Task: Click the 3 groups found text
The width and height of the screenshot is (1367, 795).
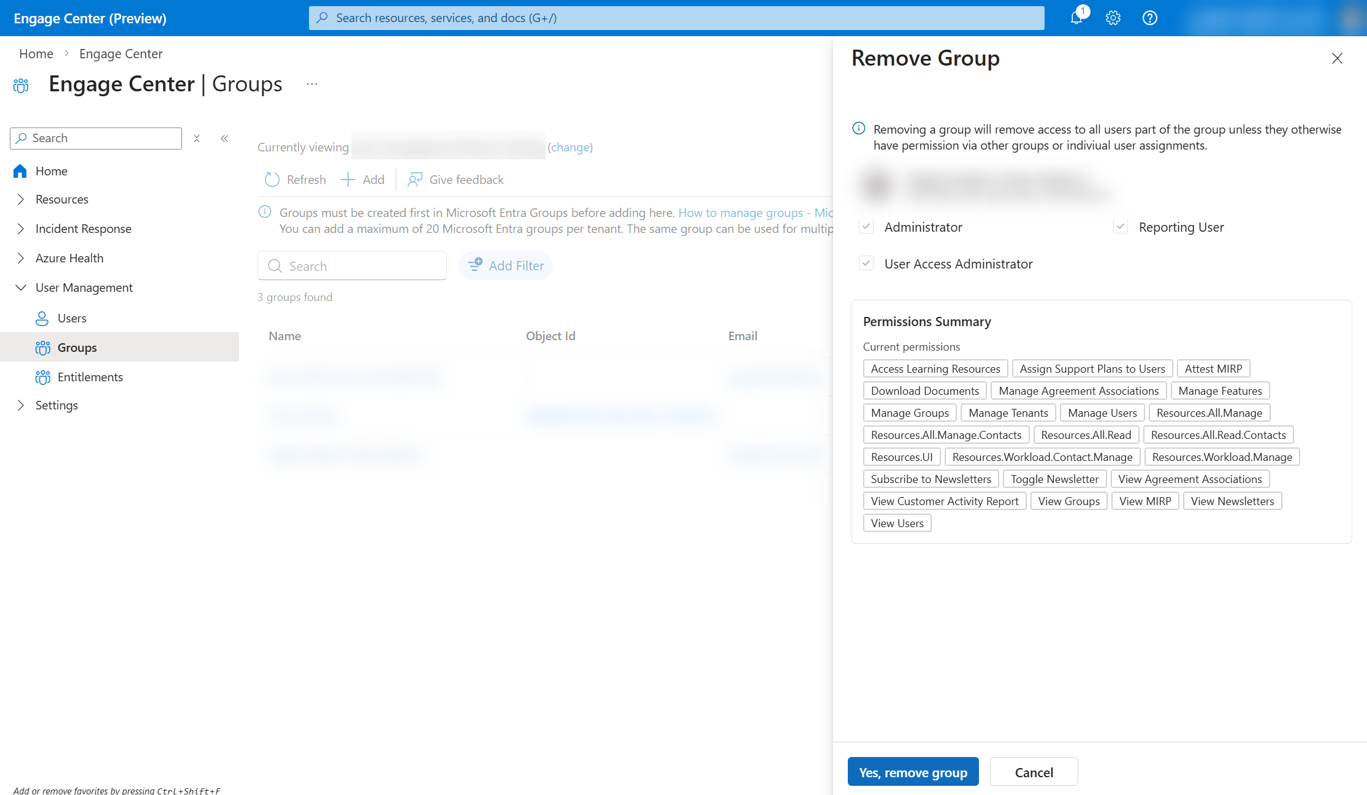Action: 295,297
